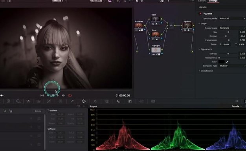Open the vignette Color swatch

click(221, 62)
